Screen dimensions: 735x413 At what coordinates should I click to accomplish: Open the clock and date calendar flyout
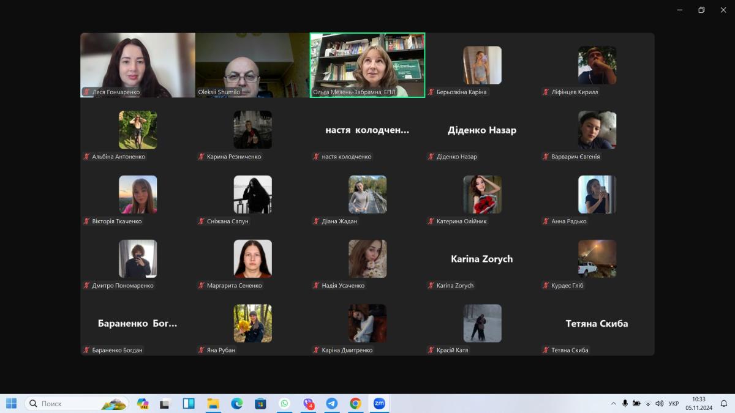click(698, 404)
